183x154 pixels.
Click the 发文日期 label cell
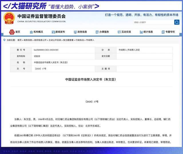pyautogui.click(x=106, y=56)
